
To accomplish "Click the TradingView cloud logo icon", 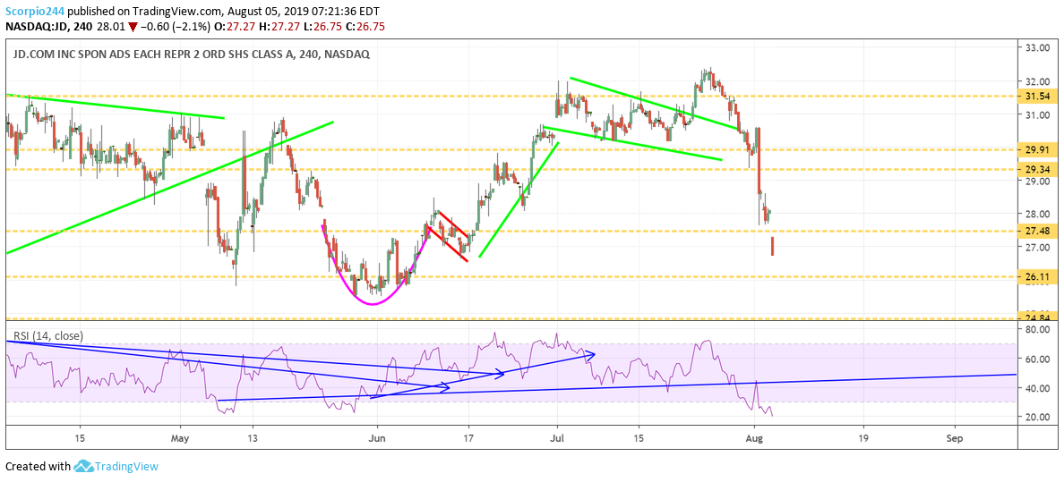I will pos(82,467).
